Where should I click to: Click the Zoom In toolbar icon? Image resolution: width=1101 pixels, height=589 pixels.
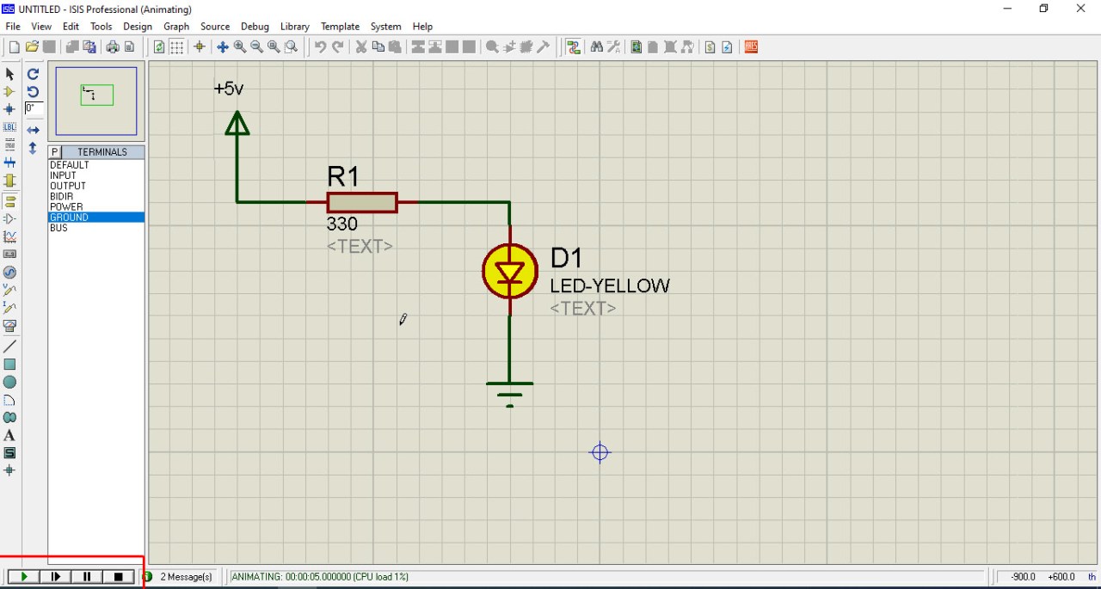coord(238,46)
